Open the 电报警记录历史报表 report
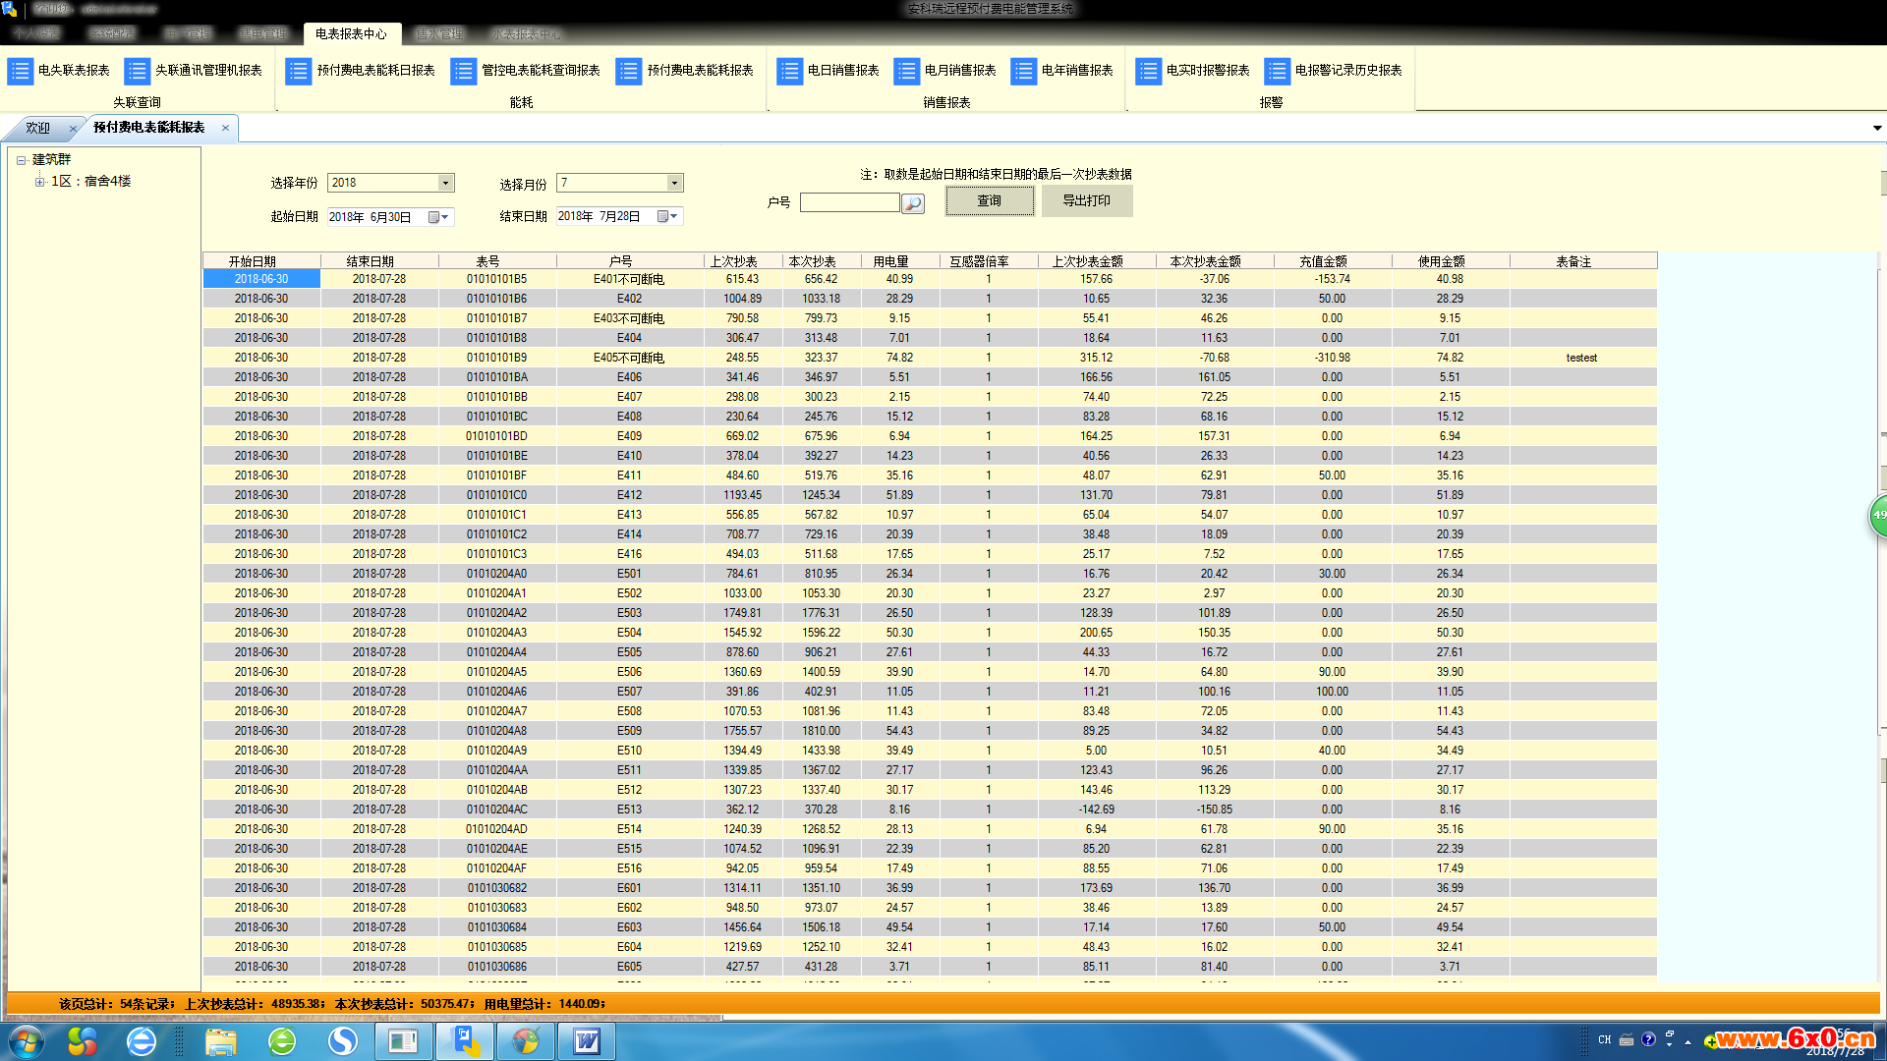Screen dimensions: 1887x1061 tap(1334, 71)
